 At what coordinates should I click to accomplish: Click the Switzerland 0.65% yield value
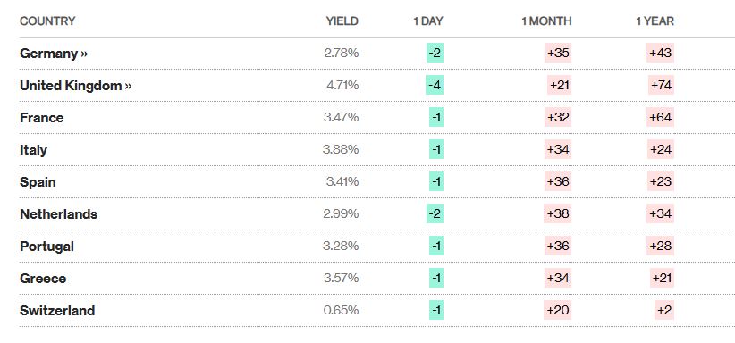pos(342,310)
